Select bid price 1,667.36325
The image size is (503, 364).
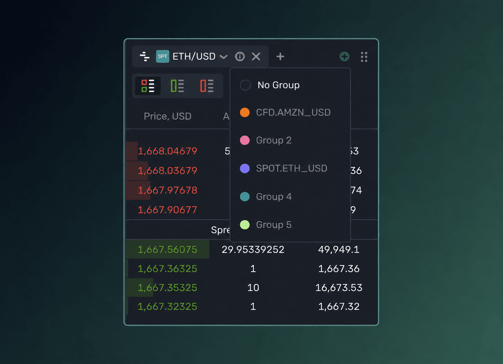point(167,269)
